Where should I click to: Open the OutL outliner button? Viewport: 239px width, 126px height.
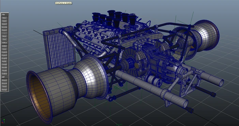pos(4,49)
